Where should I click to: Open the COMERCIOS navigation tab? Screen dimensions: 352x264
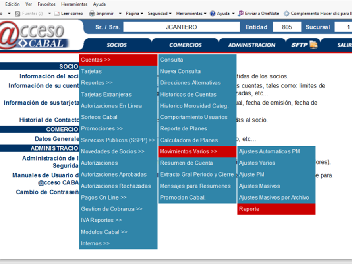click(x=185, y=45)
